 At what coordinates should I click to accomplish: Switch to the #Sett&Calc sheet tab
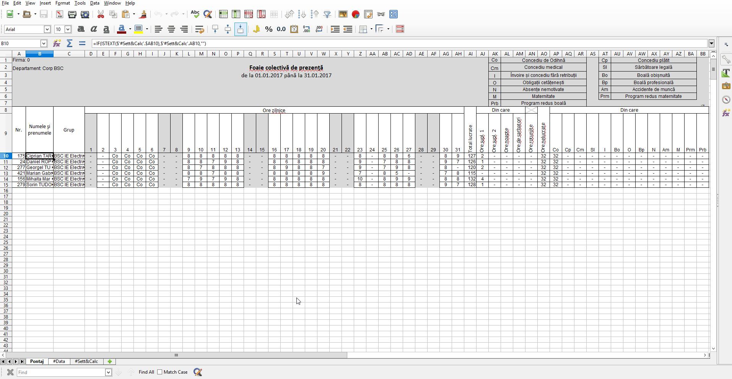click(x=86, y=361)
